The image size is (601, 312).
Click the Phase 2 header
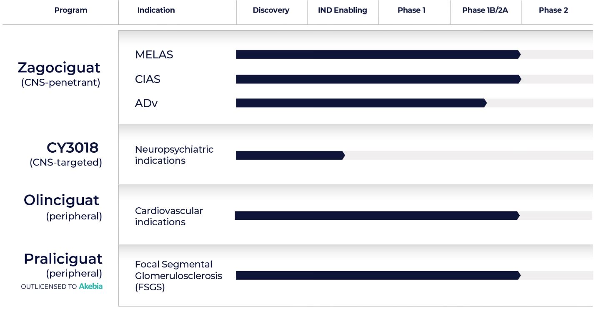(553, 10)
